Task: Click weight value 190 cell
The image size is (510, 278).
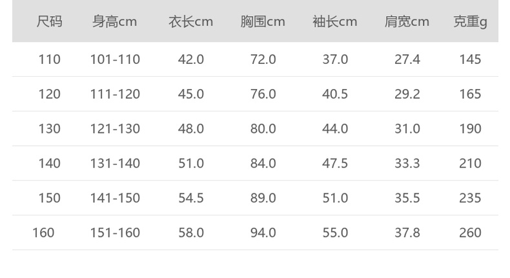Action: click(x=470, y=129)
